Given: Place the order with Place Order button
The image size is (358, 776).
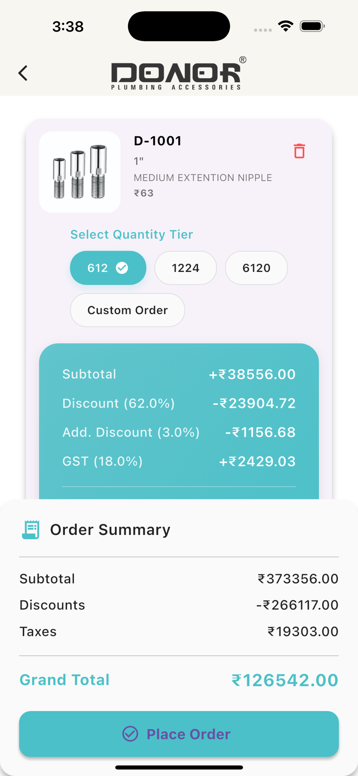Looking at the screenshot, I should pyautogui.click(x=179, y=734).
